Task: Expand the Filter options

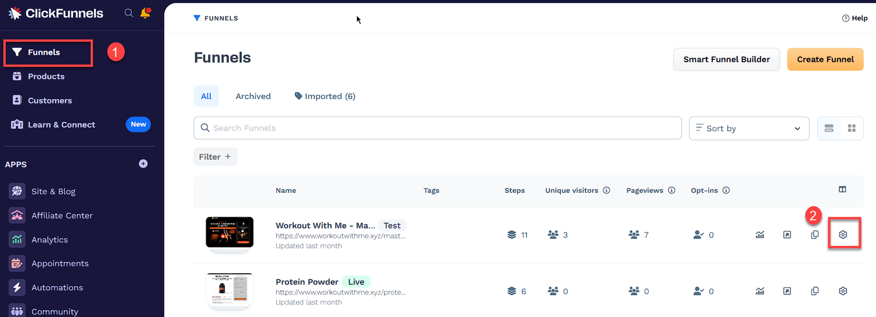Action: (x=215, y=157)
